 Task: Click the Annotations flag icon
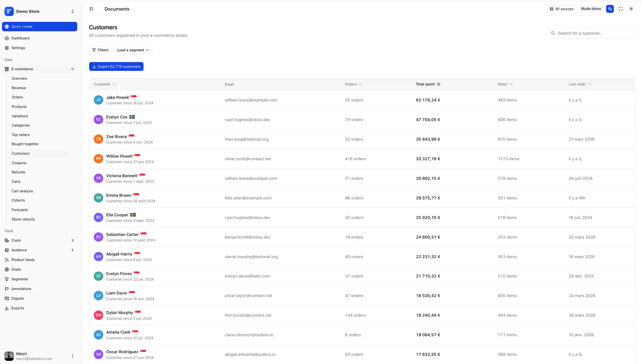7,289
